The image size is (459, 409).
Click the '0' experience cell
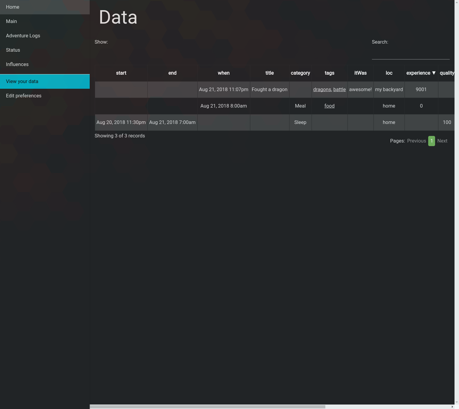(x=421, y=106)
